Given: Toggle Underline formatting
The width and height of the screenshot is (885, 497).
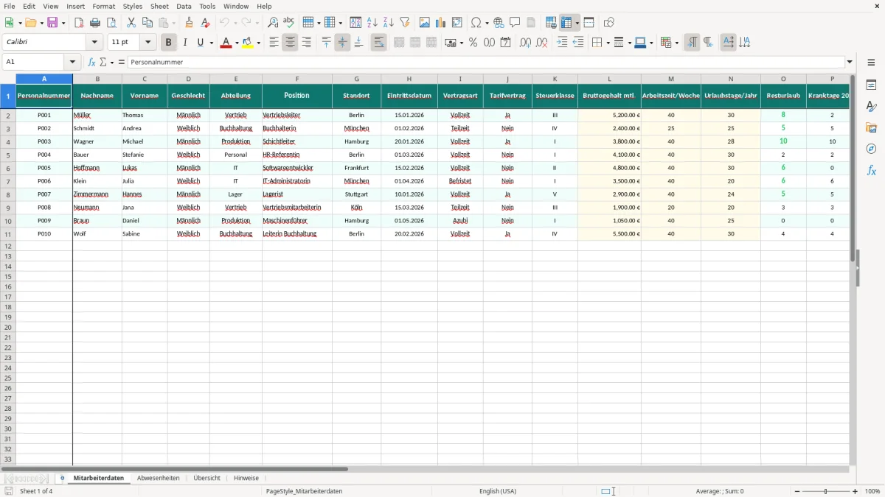Looking at the screenshot, I should click(x=200, y=43).
